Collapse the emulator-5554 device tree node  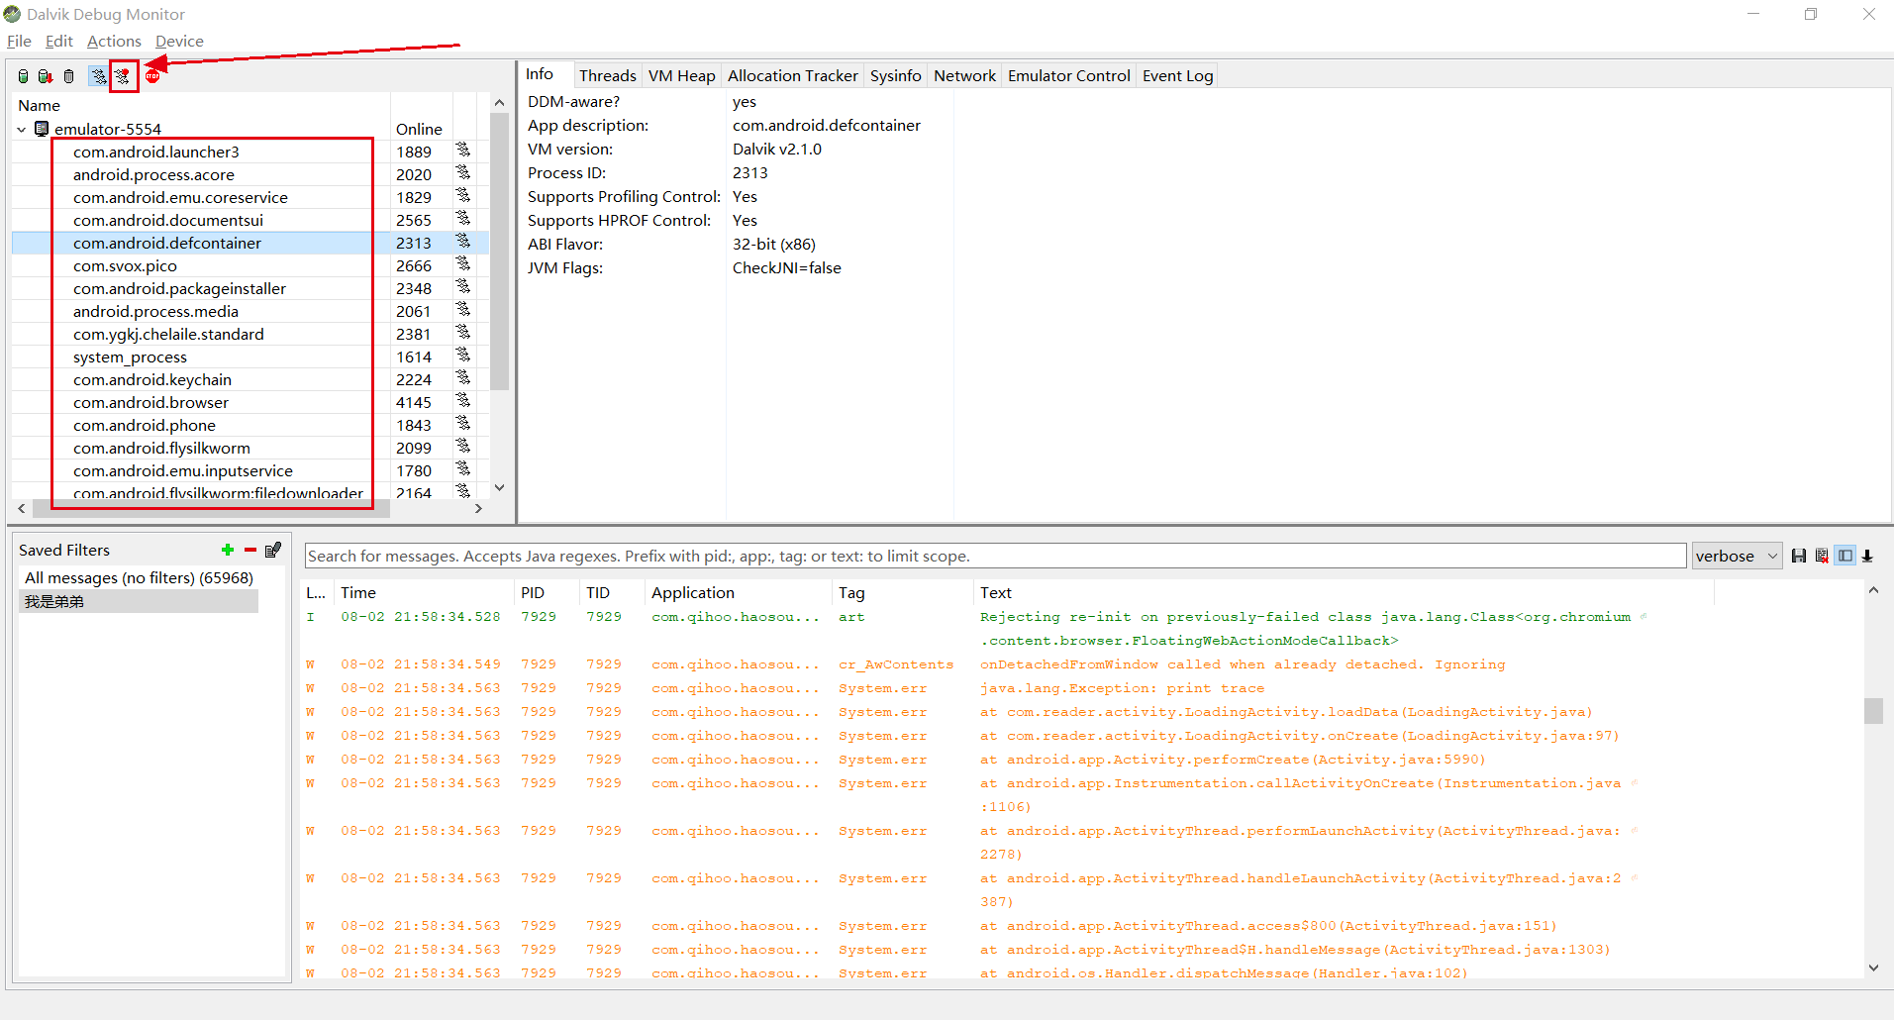coord(22,130)
